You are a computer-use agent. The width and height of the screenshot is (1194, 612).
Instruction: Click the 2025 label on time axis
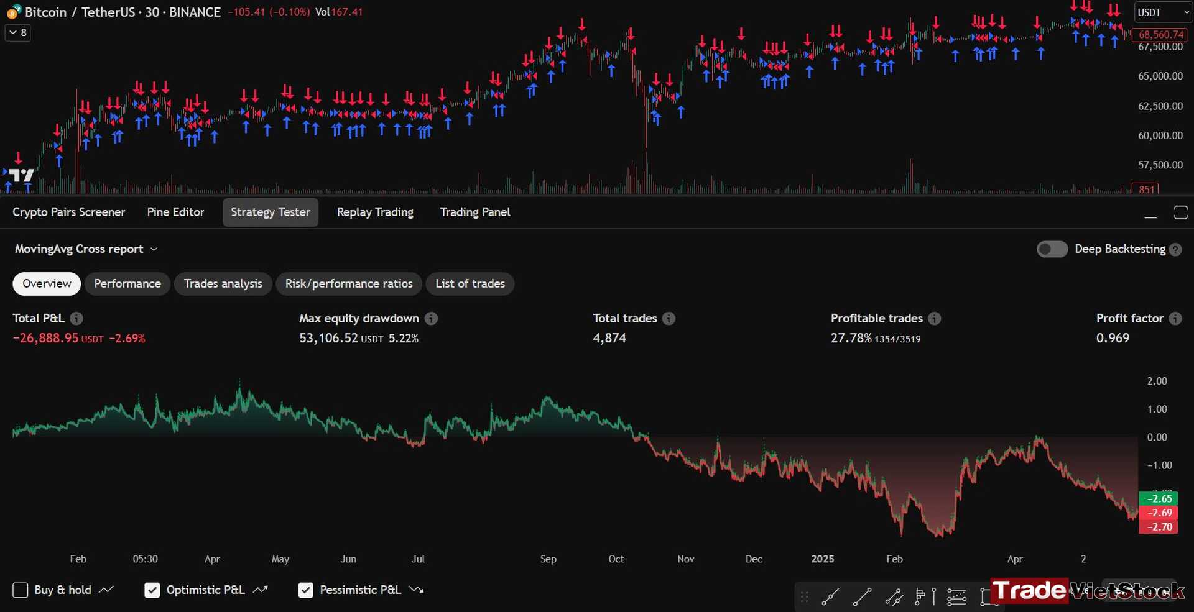(822, 559)
